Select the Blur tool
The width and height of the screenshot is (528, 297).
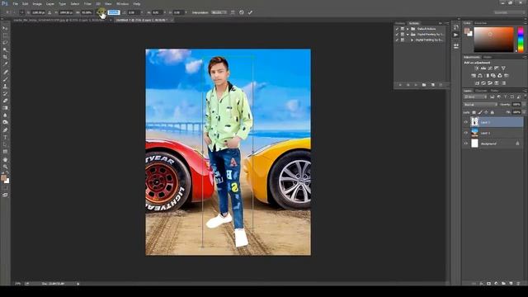(x=5, y=115)
